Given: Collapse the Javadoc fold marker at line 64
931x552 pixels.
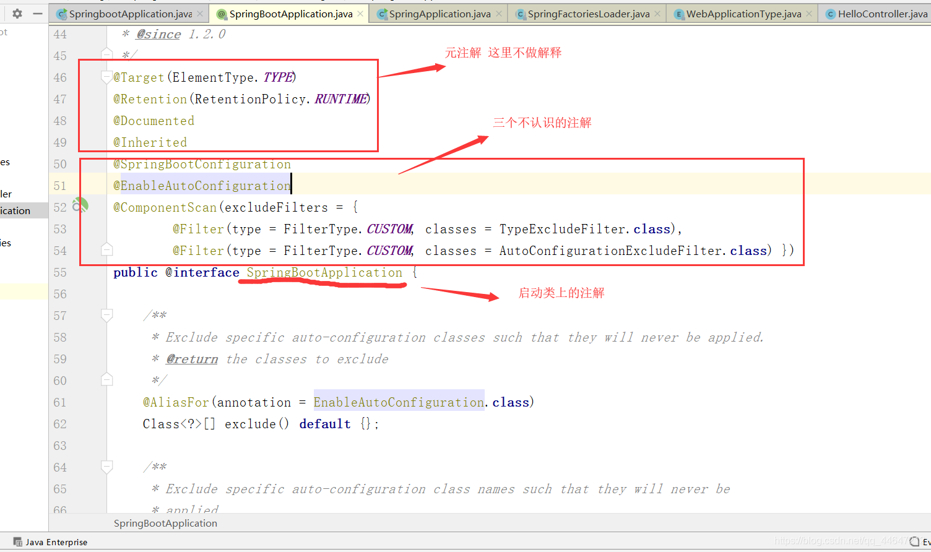Looking at the screenshot, I should click(107, 467).
